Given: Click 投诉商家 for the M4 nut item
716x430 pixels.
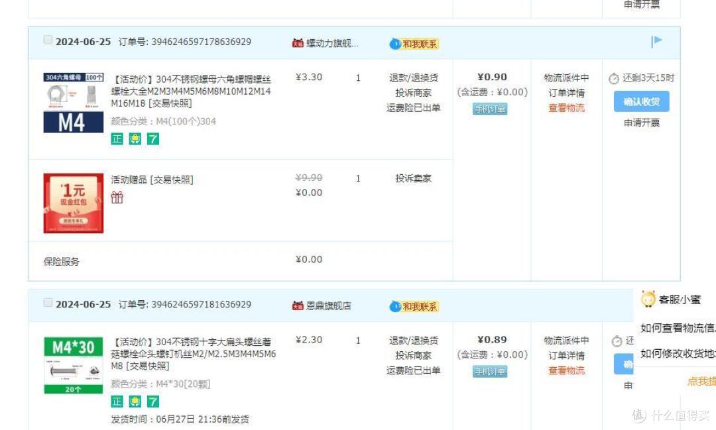Looking at the screenshot, I should click(413, 93).
